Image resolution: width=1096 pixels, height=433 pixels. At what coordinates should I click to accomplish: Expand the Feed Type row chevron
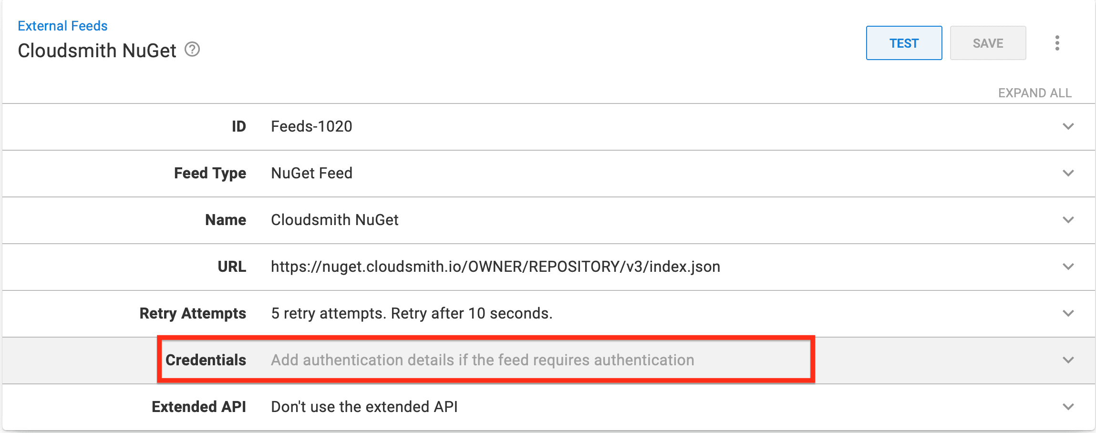coord(1068,173)
